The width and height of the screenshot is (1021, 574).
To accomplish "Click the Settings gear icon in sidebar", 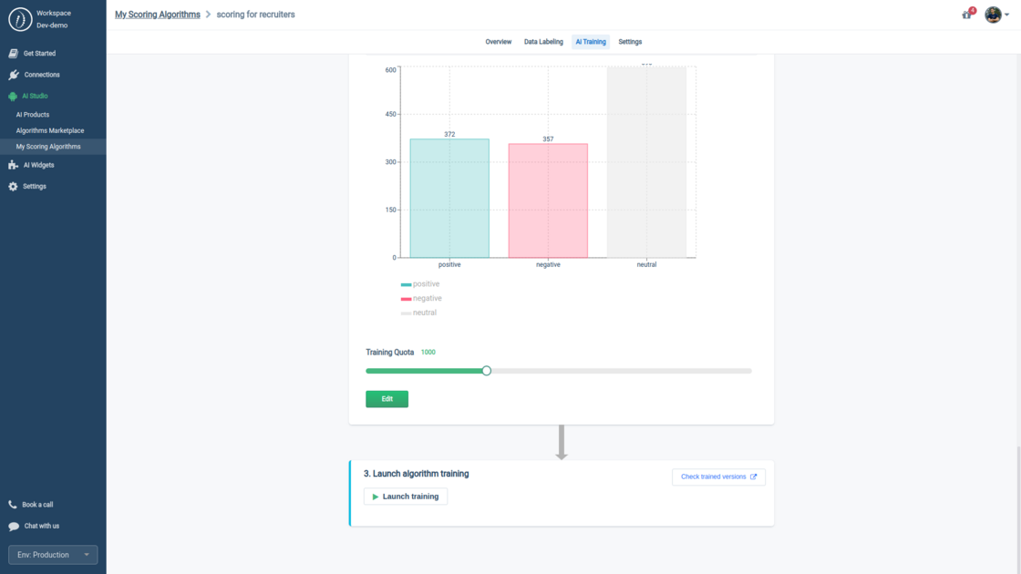I will 13,186.
